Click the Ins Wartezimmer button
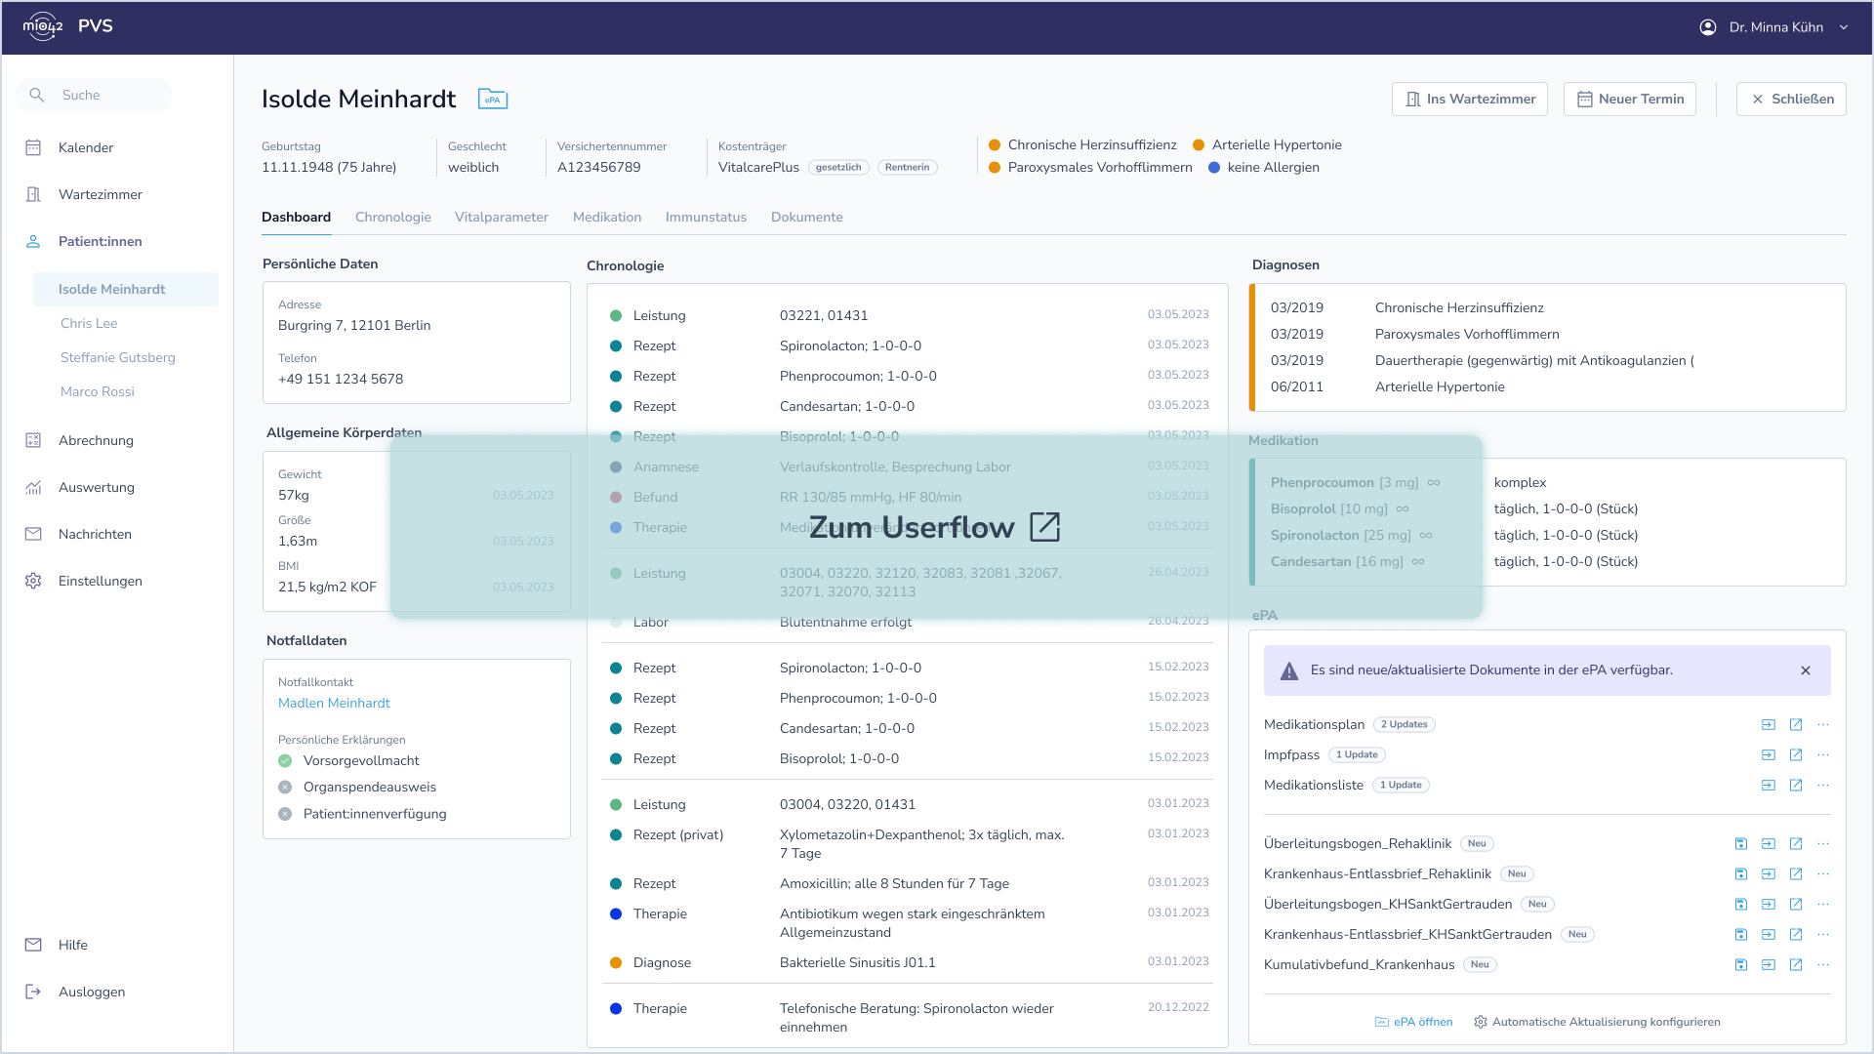The width and height of the screenshot is (1874, 1054). click(x=1469, y=99)
